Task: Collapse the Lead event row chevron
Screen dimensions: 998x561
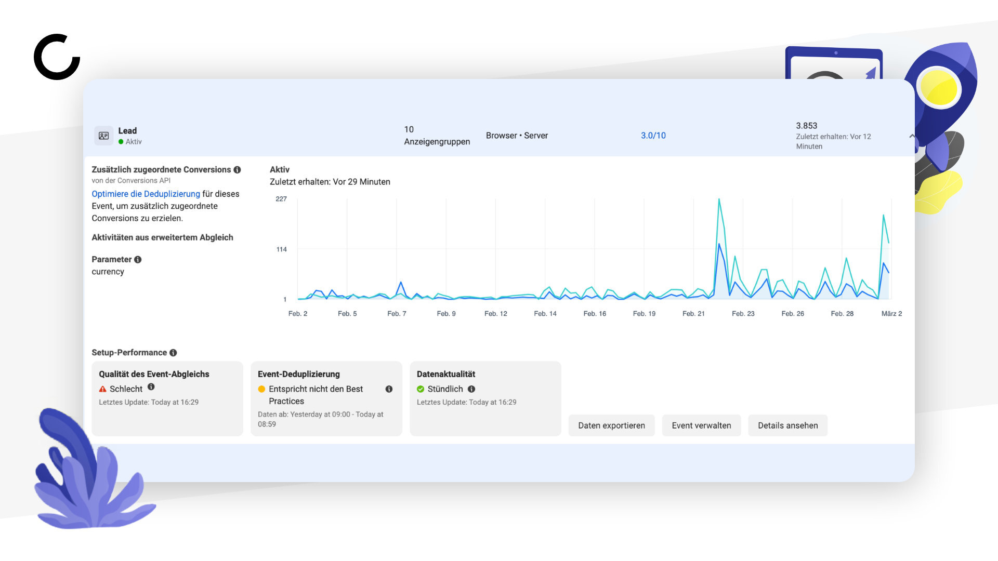Action: click(x=912, y=136)
